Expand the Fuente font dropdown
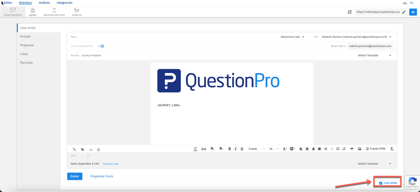Viewport: 420px width, 192px height. pos(257,149)
